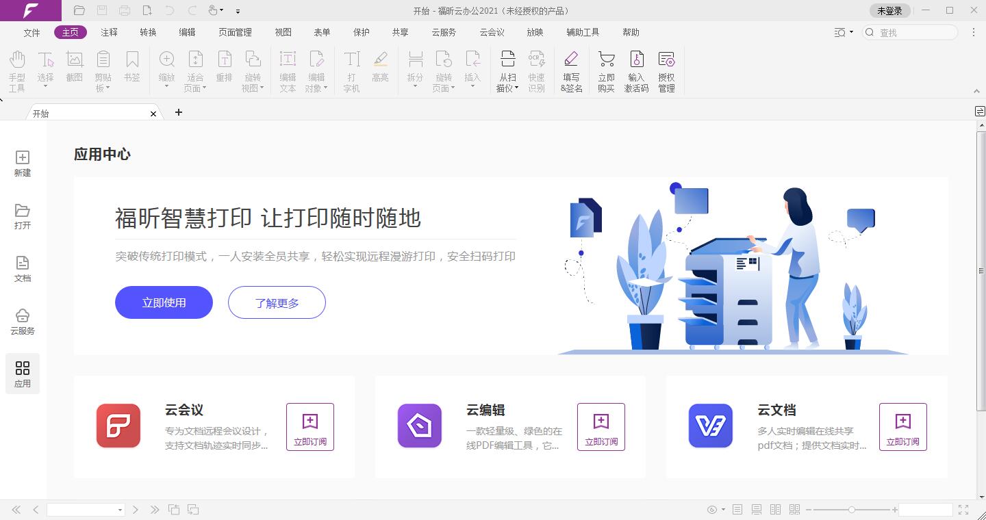The width and height of the screenshot is (986, 520).
Task: Click the 立即使用 button
Action: [x=164, y=302]
